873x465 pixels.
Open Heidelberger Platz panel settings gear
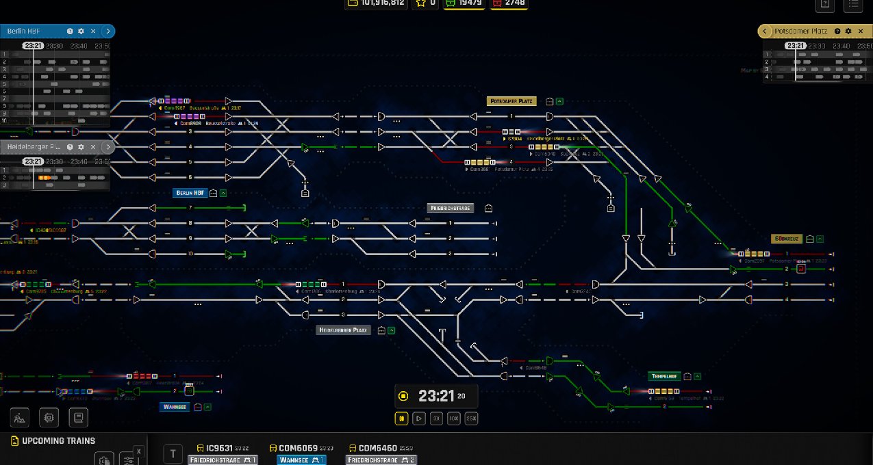click(x=81, y=146)
